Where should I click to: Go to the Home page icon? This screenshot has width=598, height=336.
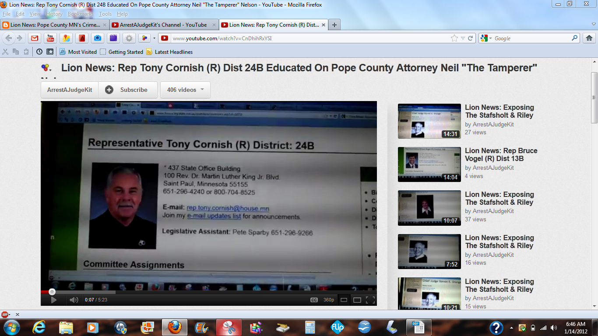click(x=589, y=38)
